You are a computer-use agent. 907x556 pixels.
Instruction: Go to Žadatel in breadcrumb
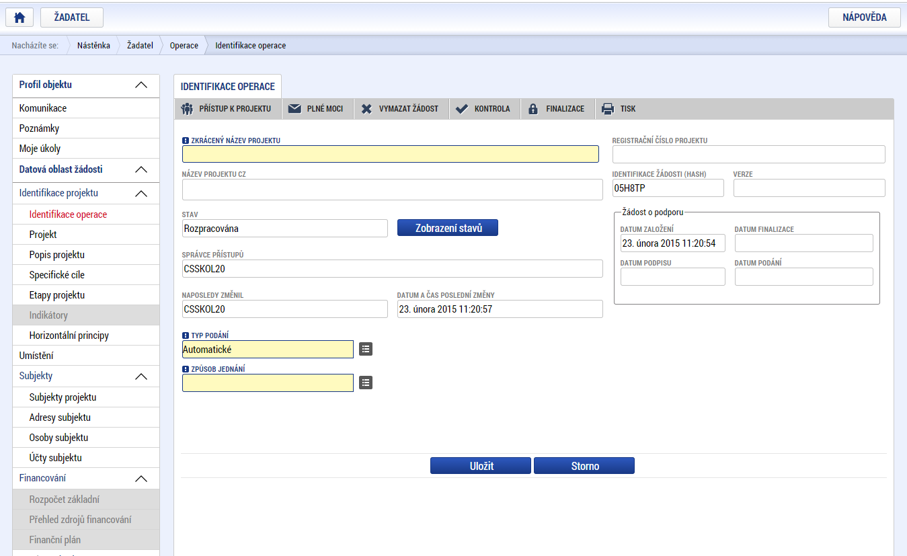pyautogui.click(x=140, y=46)
